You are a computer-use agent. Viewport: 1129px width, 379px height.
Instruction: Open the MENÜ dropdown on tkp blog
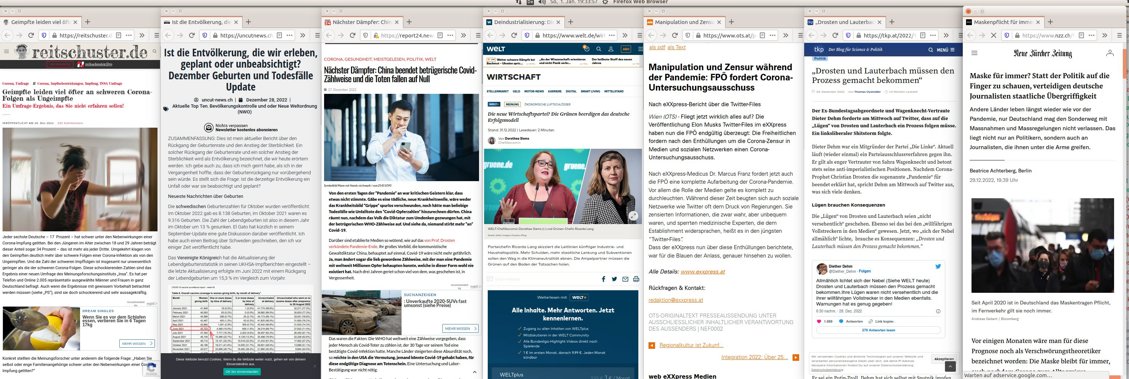click(945, 50)
